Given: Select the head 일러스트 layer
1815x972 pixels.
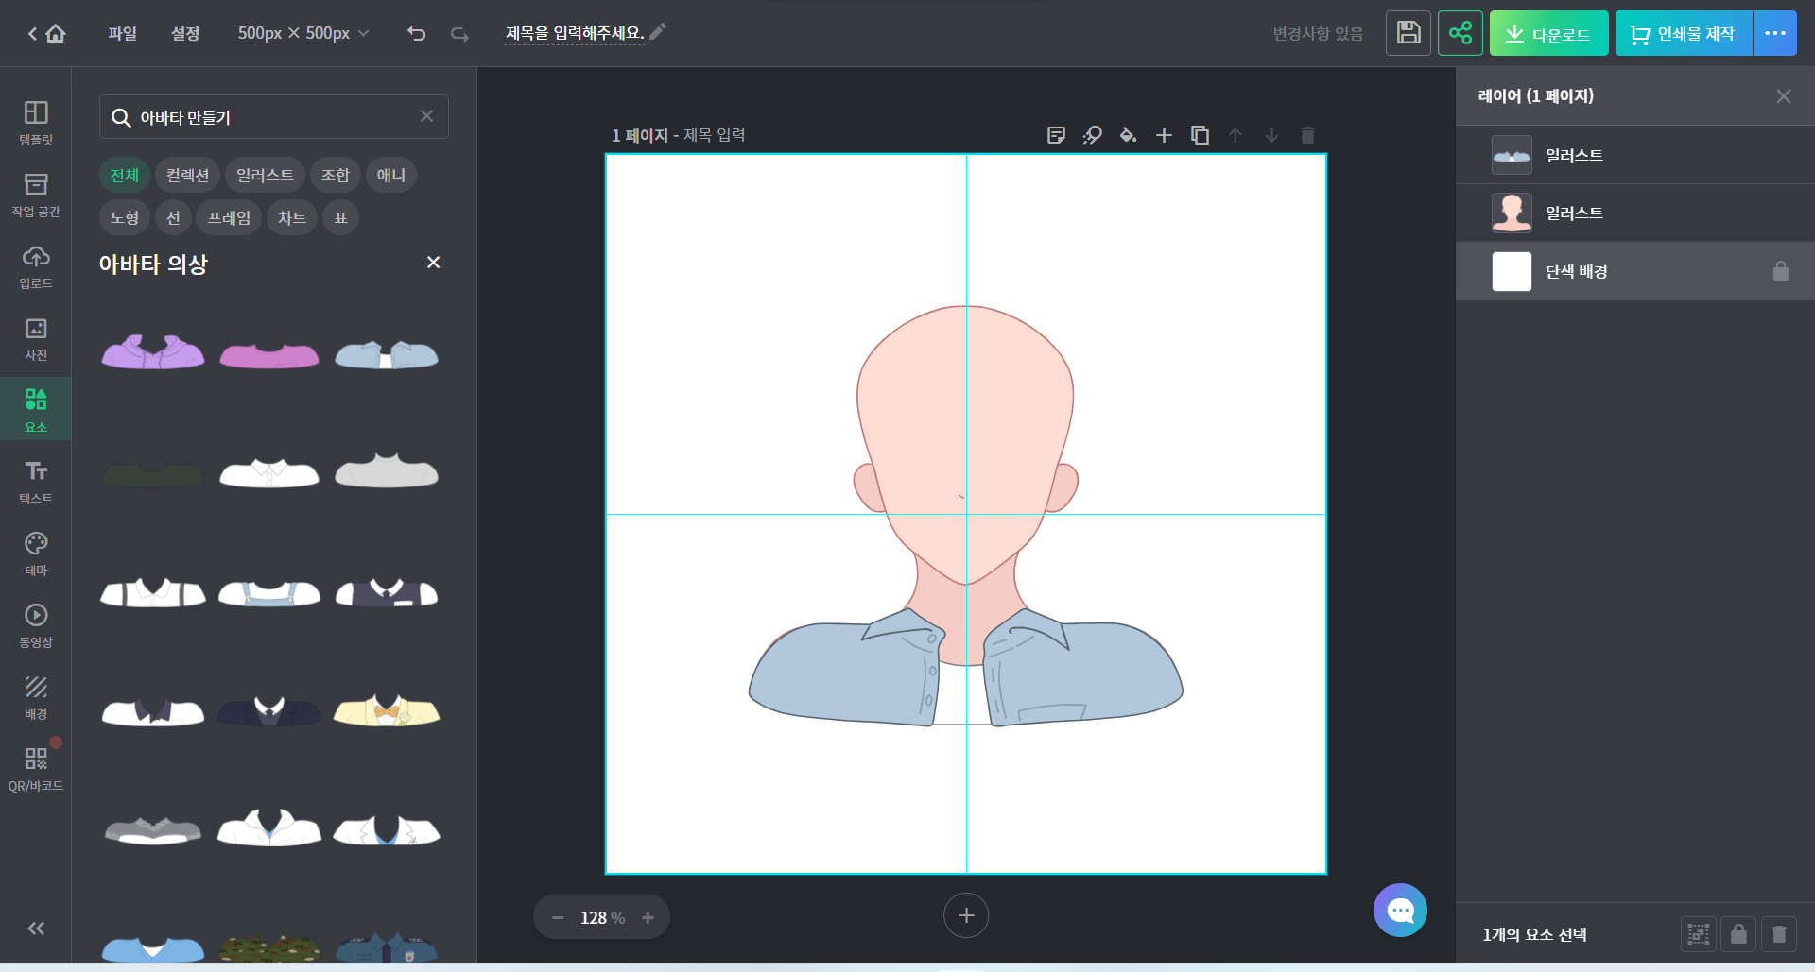Looking at the screenshot, I should [x=1635, y=213].
